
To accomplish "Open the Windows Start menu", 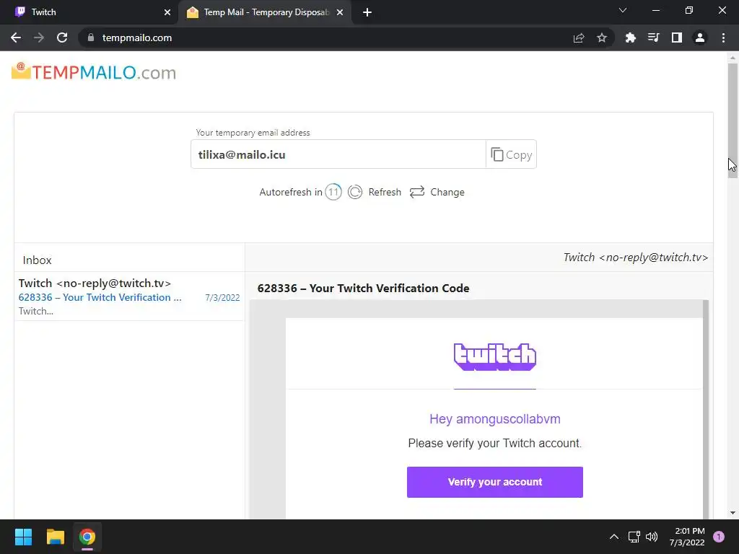I will pos(24,537).
